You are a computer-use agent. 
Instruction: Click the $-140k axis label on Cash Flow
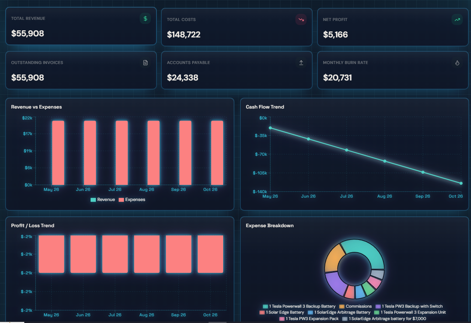point(260,192)
